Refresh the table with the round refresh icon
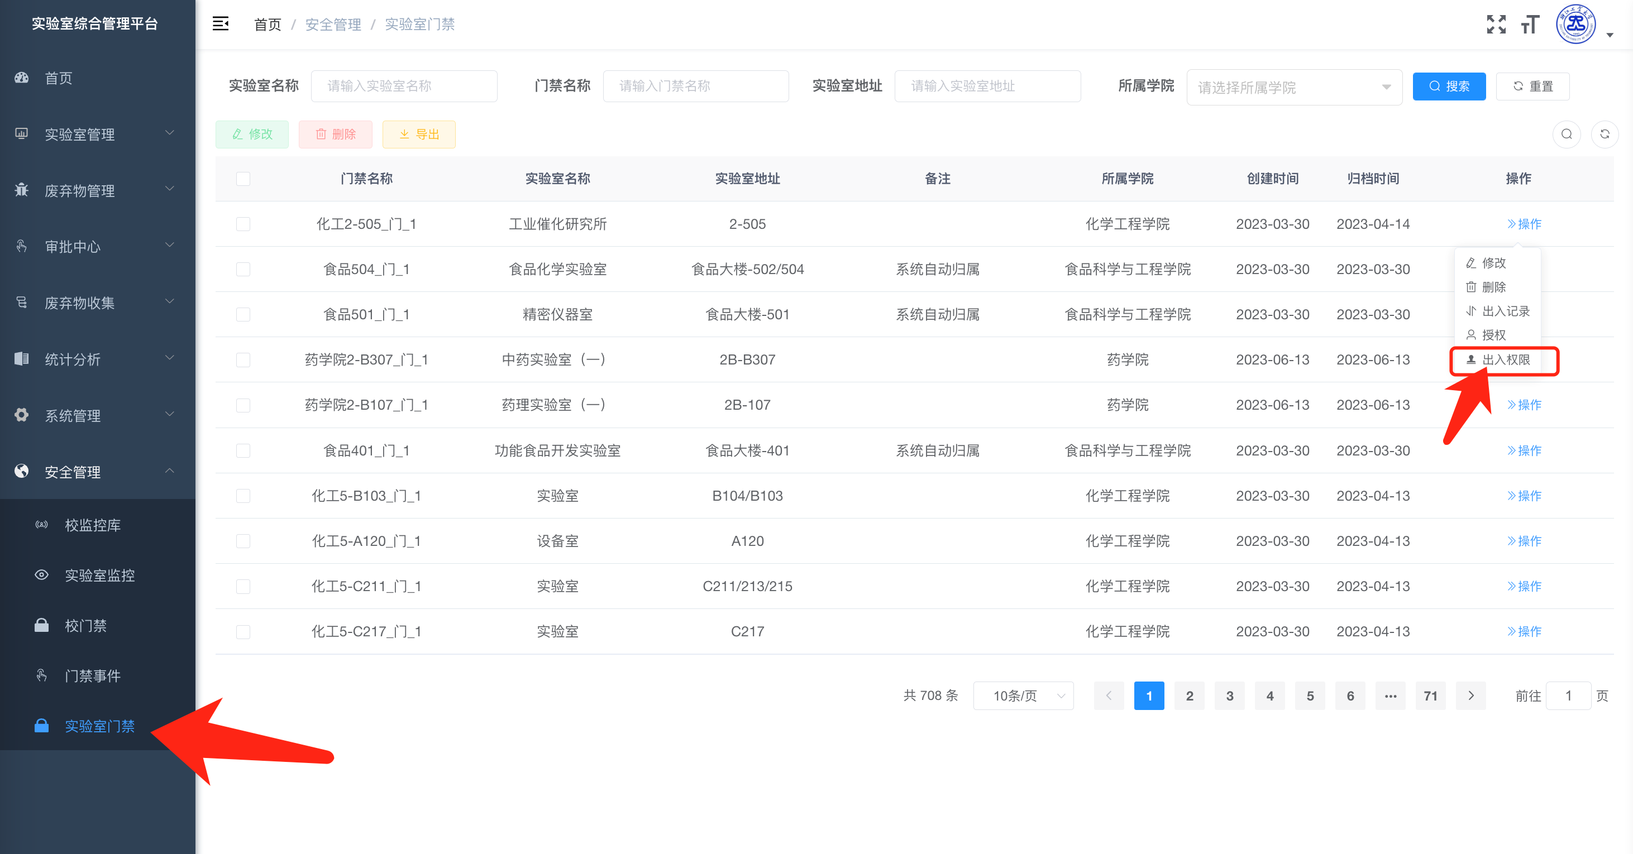The height and width of the screenshot is (854, 1633). click(1605, 135)
